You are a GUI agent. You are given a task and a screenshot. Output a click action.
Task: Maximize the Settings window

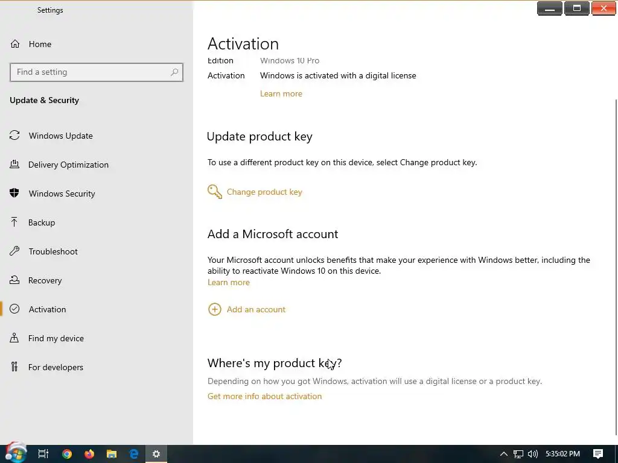click(576, 8)
